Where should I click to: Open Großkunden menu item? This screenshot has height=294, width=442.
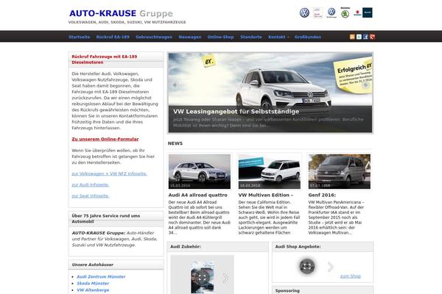tap(308, 37)
